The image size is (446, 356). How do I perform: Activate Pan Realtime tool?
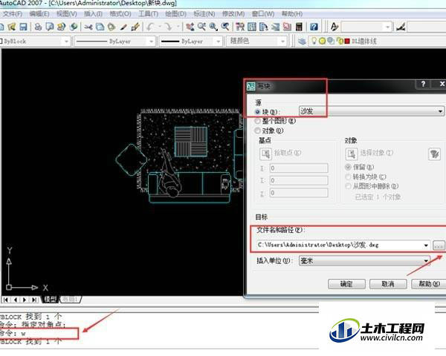click(x=190, y=27)
